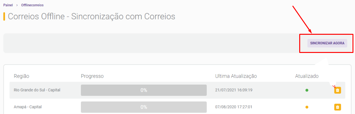Click the orange status dot for Amapá
This screenshot has width=355, height=114.
click(307, 107)
